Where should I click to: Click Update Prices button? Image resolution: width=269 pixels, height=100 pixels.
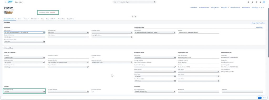(x=194, y=8)
